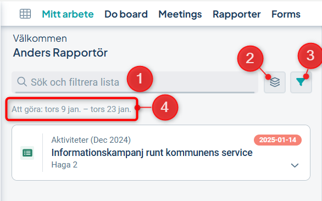The height and width of the screenshot is (201, 322).
Task: Click the Att göra date range label
Action: coord(71,109)
